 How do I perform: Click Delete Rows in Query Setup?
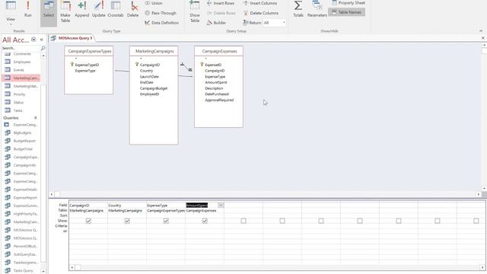[x=221, y=13]
